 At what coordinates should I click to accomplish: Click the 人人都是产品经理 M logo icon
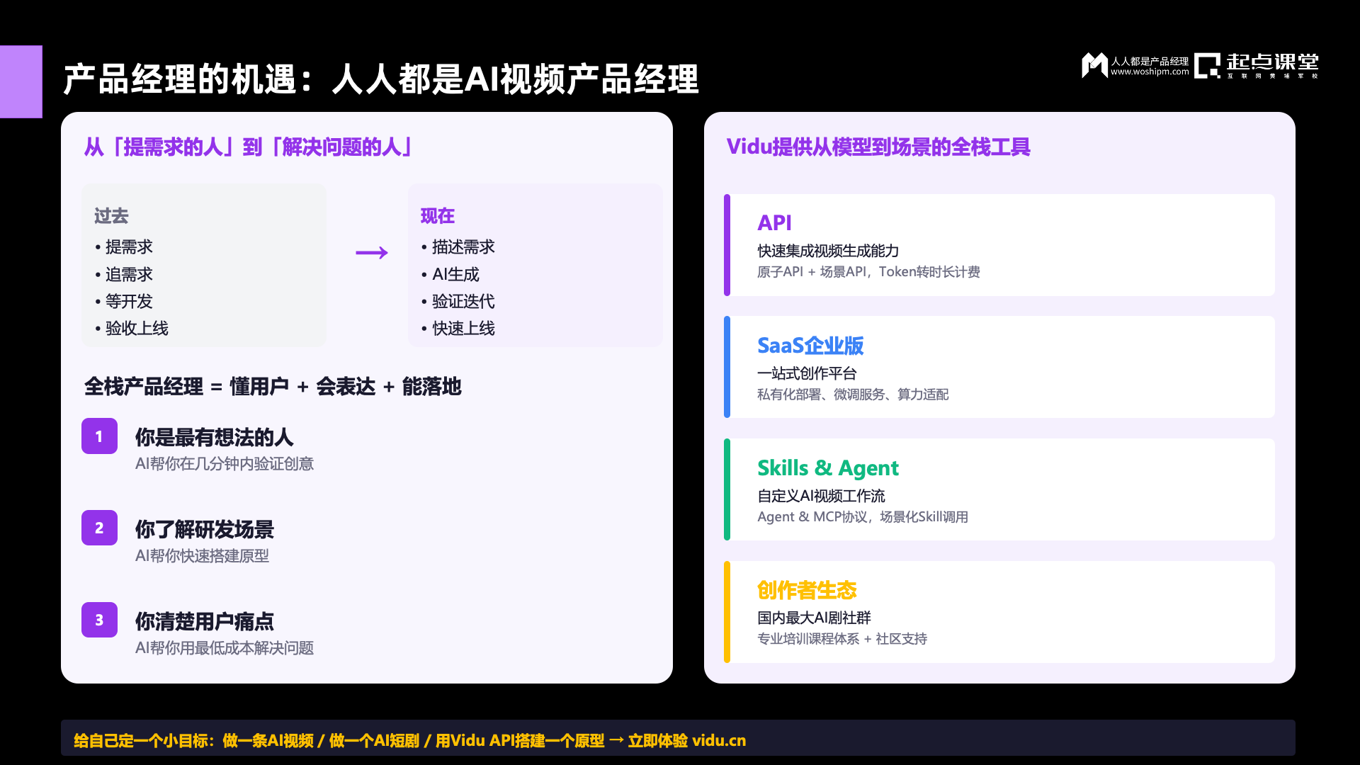click(x=1094, y=65)
